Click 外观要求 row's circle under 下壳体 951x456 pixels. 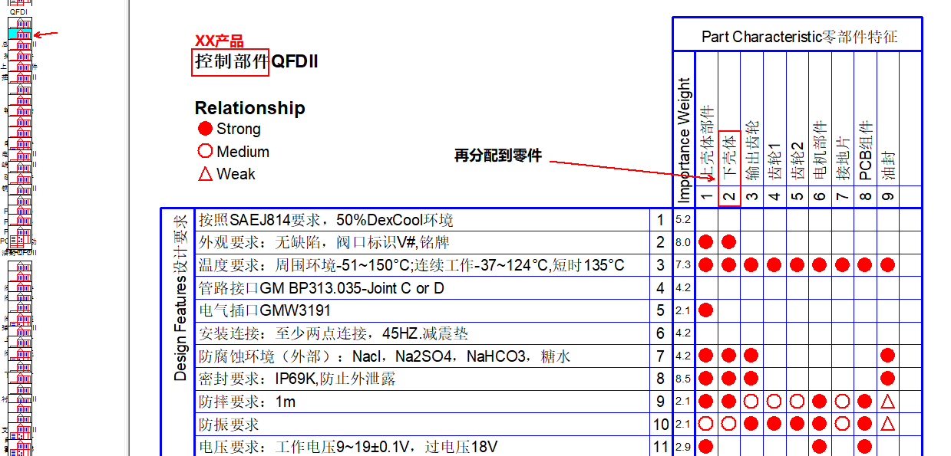point(729,242)
